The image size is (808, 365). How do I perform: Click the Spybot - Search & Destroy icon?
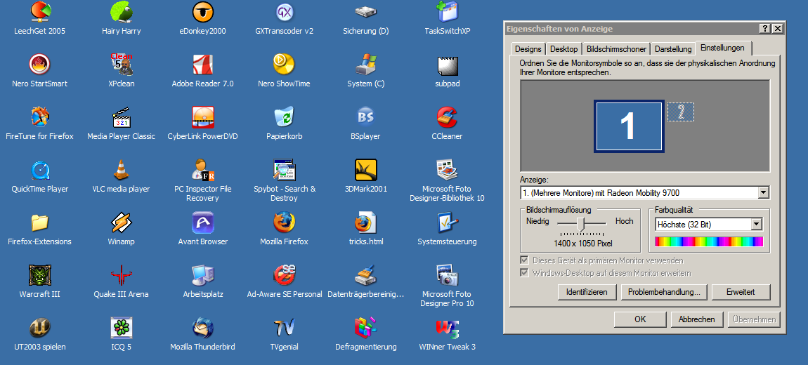coord(284,170)
